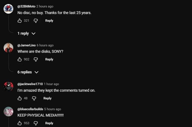Open @JamerLino's profile avatar picture
The height and width of the screenshot is (127, 192).
coord(8,48)
